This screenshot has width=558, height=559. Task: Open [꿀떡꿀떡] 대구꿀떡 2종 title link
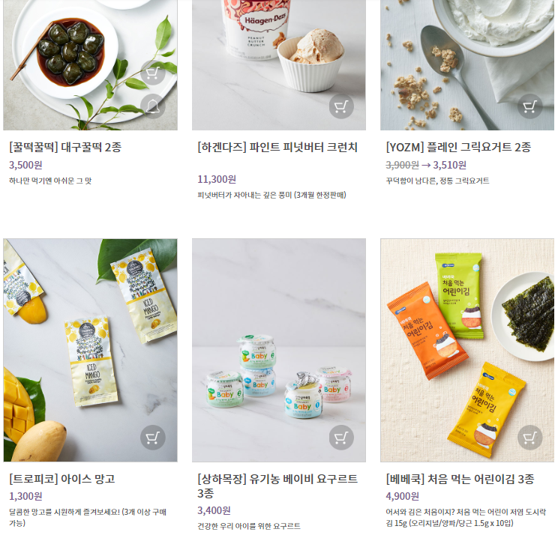[65, 147]
